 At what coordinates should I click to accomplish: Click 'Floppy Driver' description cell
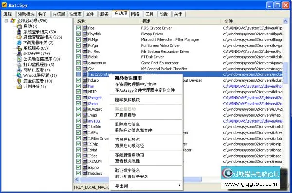pos(152,34)
